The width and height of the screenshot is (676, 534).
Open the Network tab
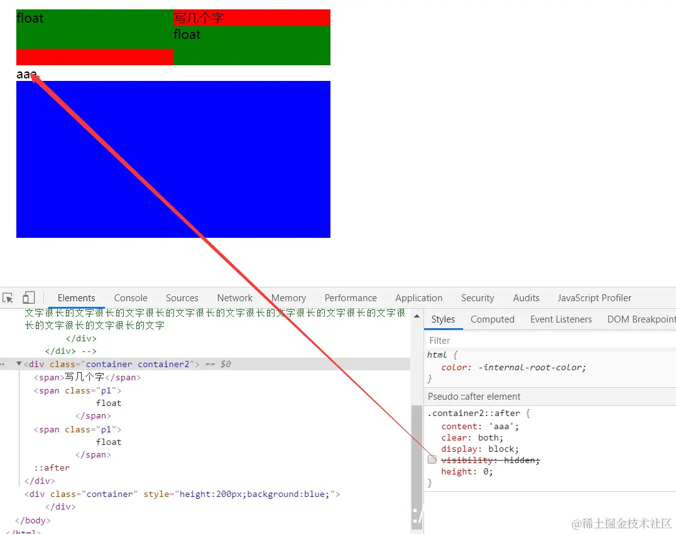[x=235, y=298]
